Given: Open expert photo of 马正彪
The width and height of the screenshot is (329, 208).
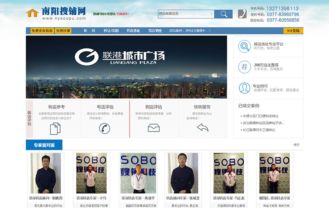Looking at the screenshot, I should 229,173.
